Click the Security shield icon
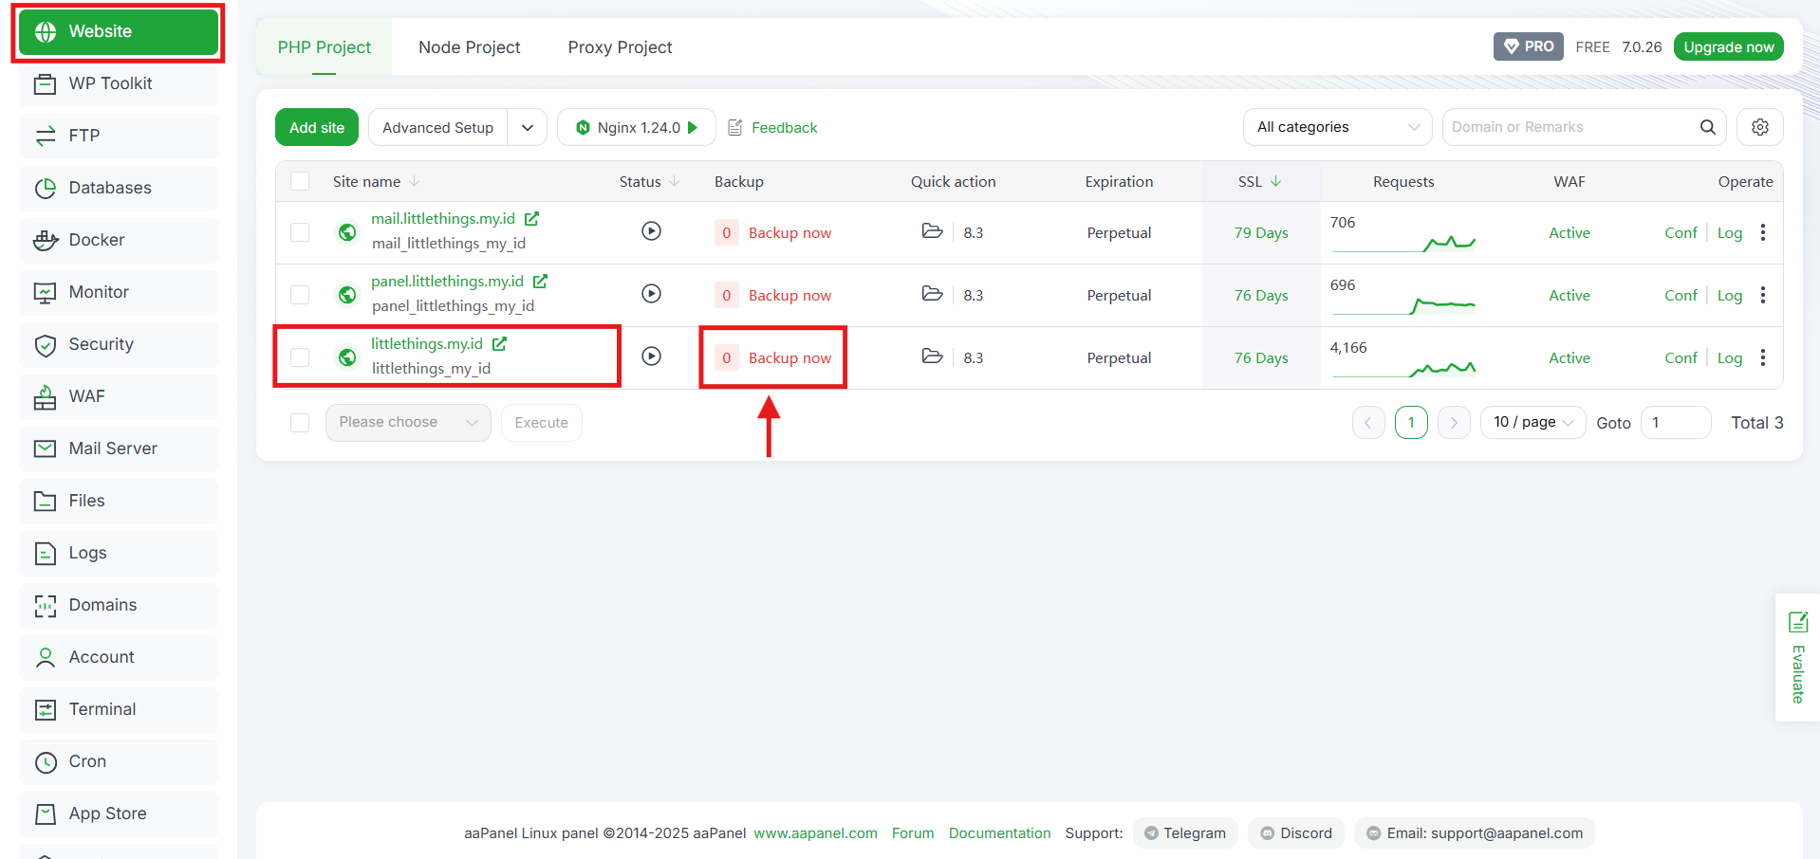 (46, 345)
